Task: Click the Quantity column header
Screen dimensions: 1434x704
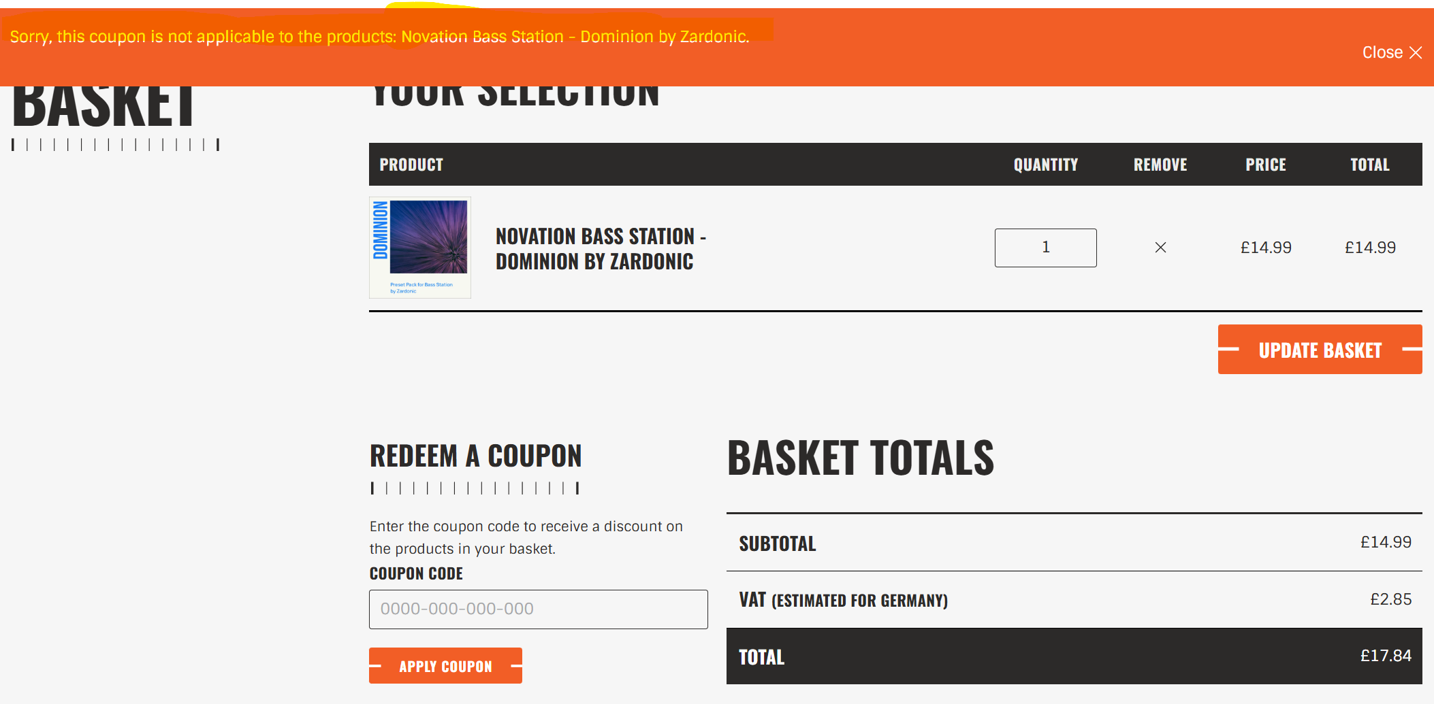Action: coord(1045,165)
